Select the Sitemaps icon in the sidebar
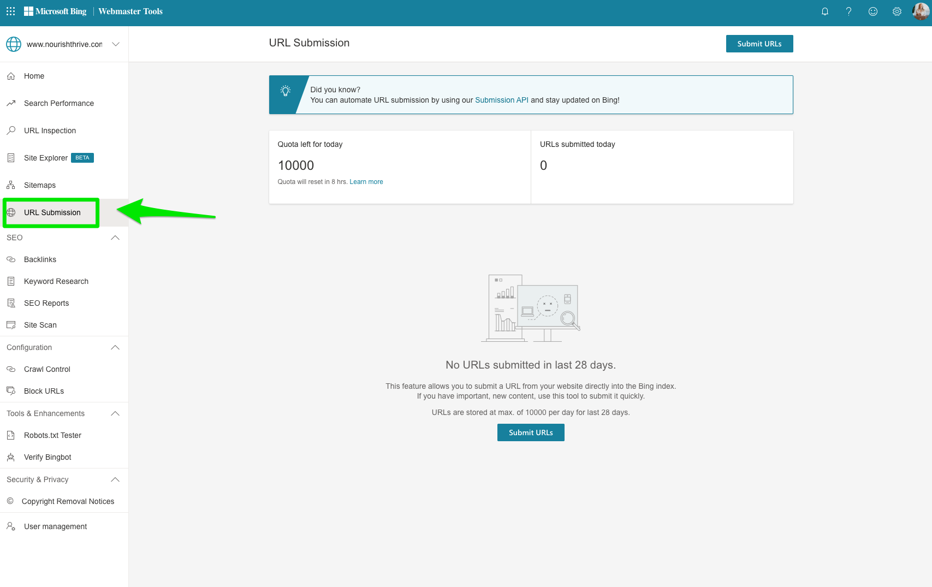The width and height of the screenshot is (932, 587). [11, 185]
